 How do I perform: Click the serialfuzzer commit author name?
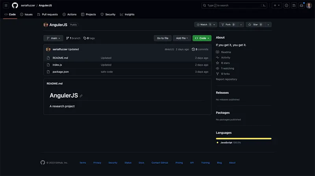(60, 49)
